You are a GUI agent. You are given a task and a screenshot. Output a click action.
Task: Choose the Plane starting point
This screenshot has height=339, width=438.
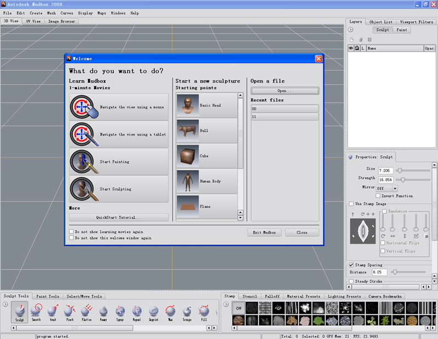207,207
